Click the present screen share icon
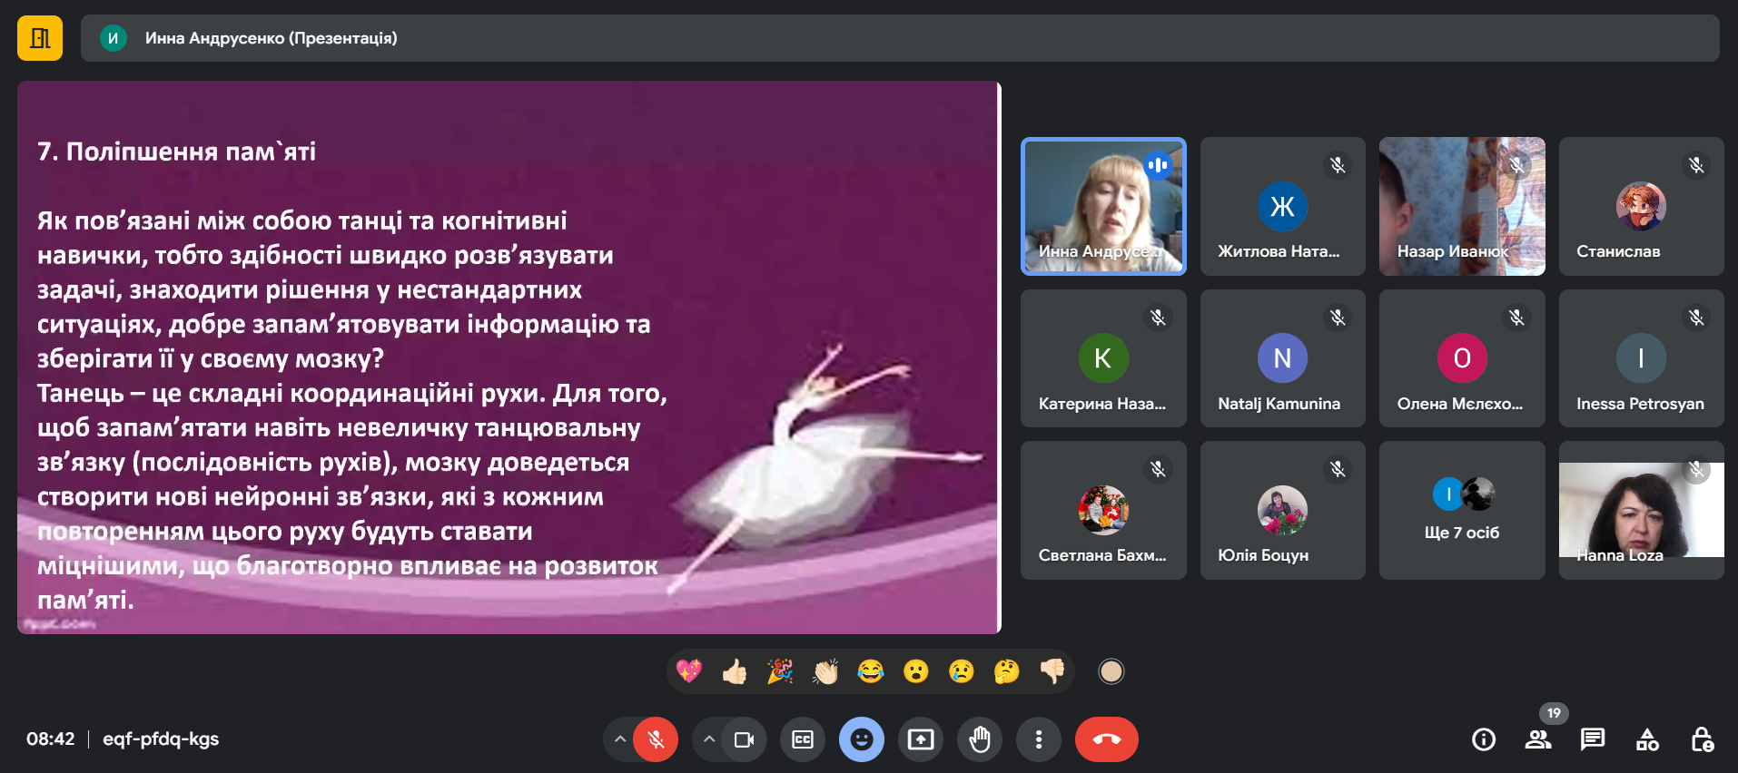Screen dimensions: 1738x773 click(x=920, y=739)
